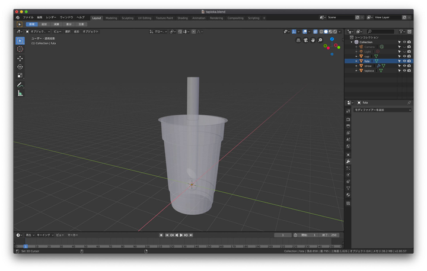
Task: Expand the straw object in outliner
Action: [x=356, y=66]
